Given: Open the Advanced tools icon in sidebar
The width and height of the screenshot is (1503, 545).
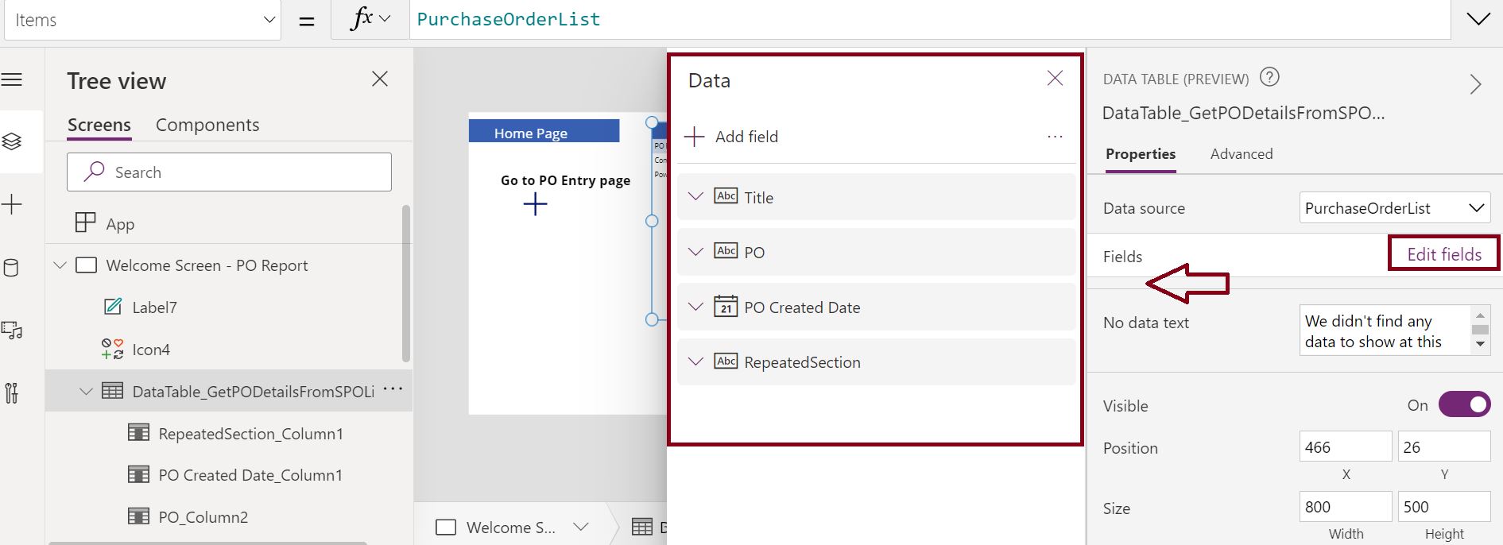Looking at the screenshot, I should tap(12, 392).
